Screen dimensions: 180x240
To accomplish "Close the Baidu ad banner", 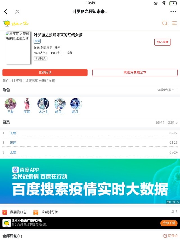I will click(x=178, y=202).
